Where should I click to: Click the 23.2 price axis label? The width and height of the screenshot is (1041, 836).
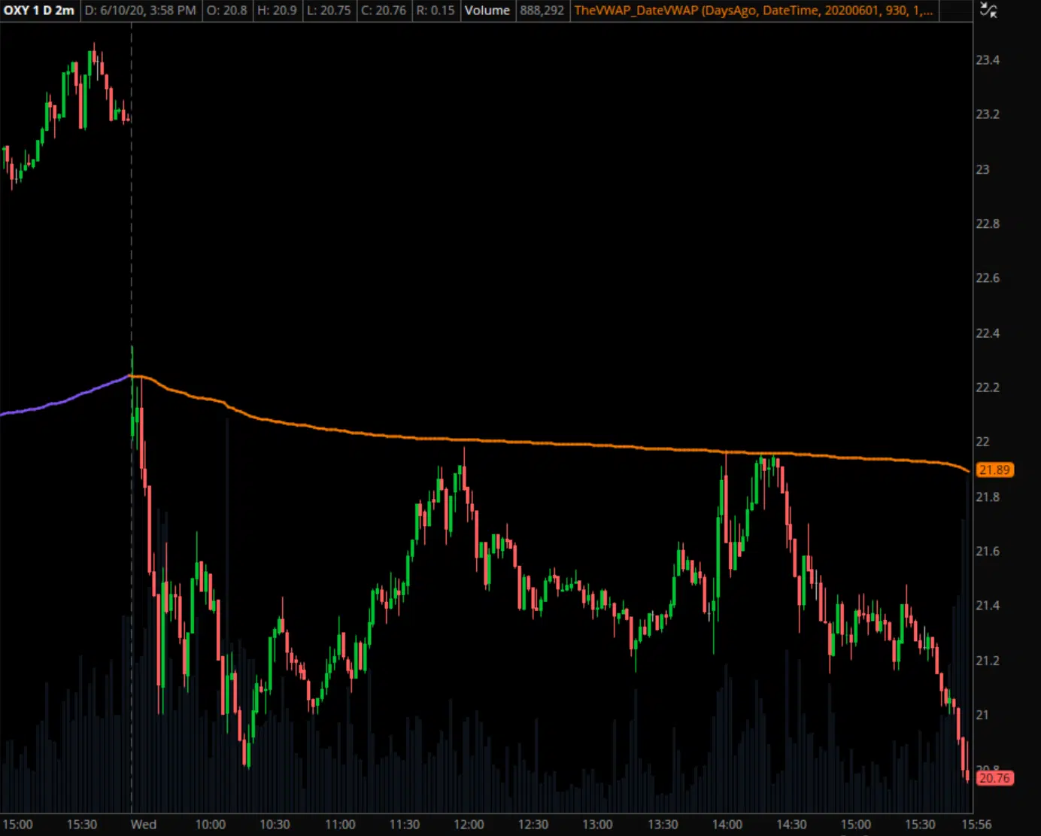pyautogui.click(x=988, y=114)
